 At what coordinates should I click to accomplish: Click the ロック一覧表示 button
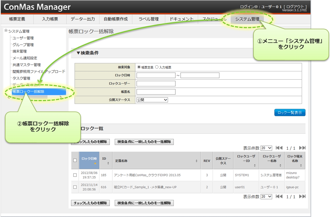(290, 113)
